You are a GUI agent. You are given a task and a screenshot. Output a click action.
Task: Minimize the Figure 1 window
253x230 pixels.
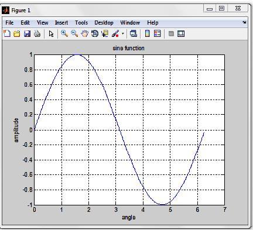(210, 9)
